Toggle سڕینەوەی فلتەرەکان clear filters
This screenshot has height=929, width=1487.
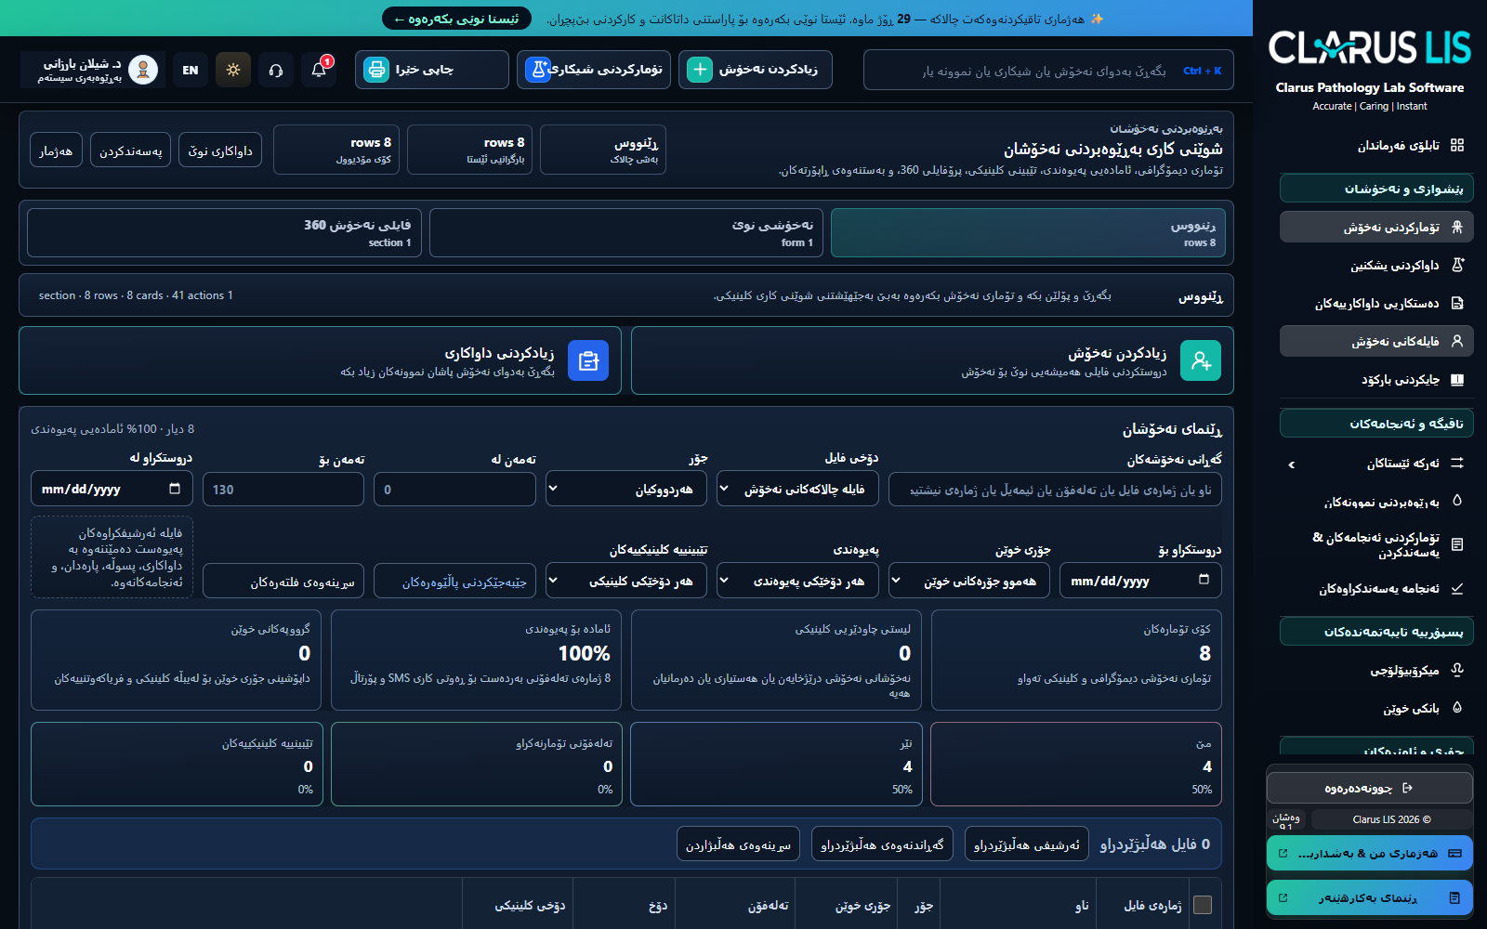[283, 581]
